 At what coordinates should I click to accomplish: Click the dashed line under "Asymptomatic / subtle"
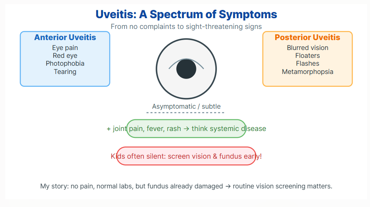tap(185, 112)
